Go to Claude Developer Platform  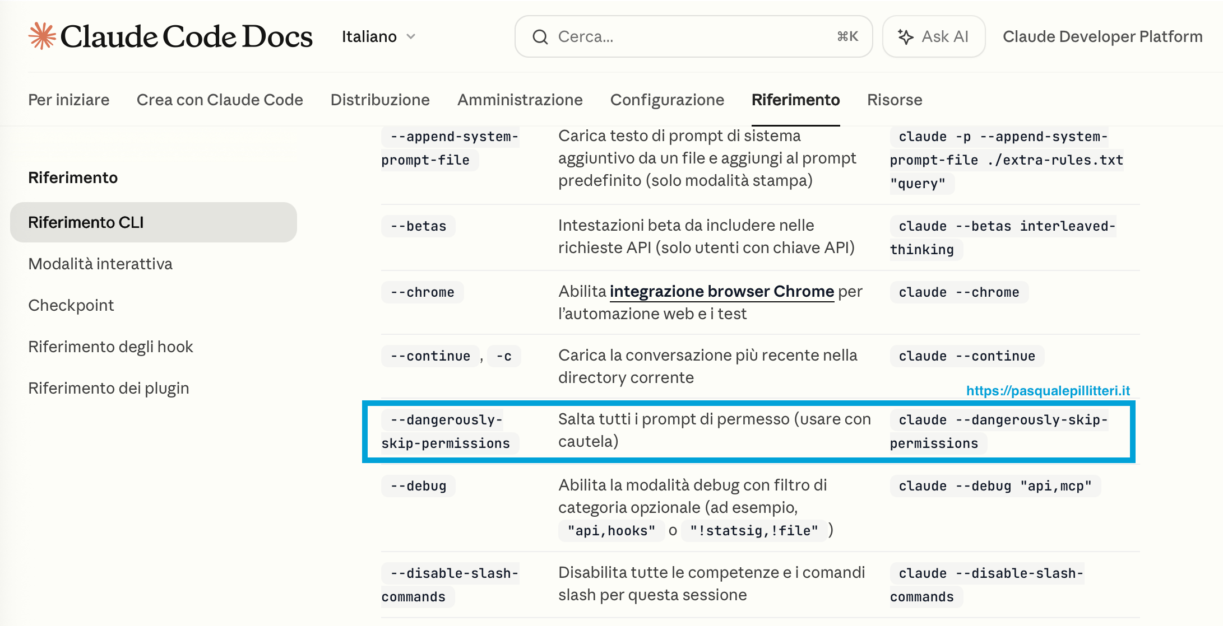[x=1102, y=37]
